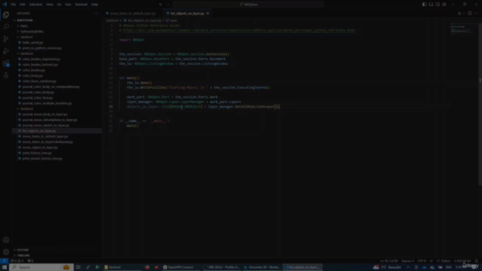Switch to the move_items_to_default_layer.py tab
Image resolution: width=482 pixels, height=271 pixels.
click(133, 14)
